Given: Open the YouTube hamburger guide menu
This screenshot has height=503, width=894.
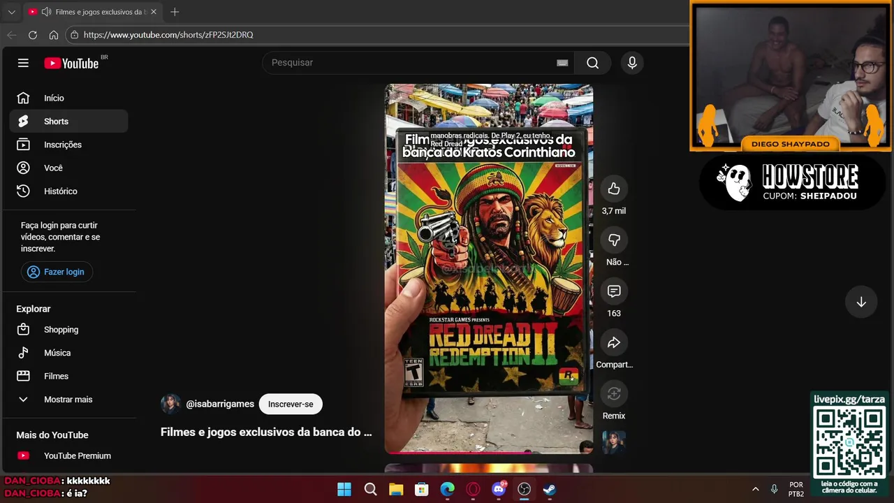Looking at the screenshot, I should pos(23,63).
